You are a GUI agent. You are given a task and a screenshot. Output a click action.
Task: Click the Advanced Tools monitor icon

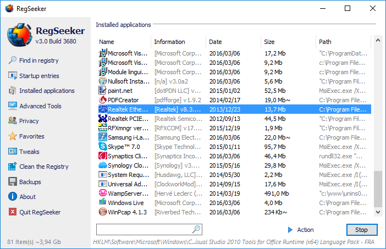click(12, 106)
